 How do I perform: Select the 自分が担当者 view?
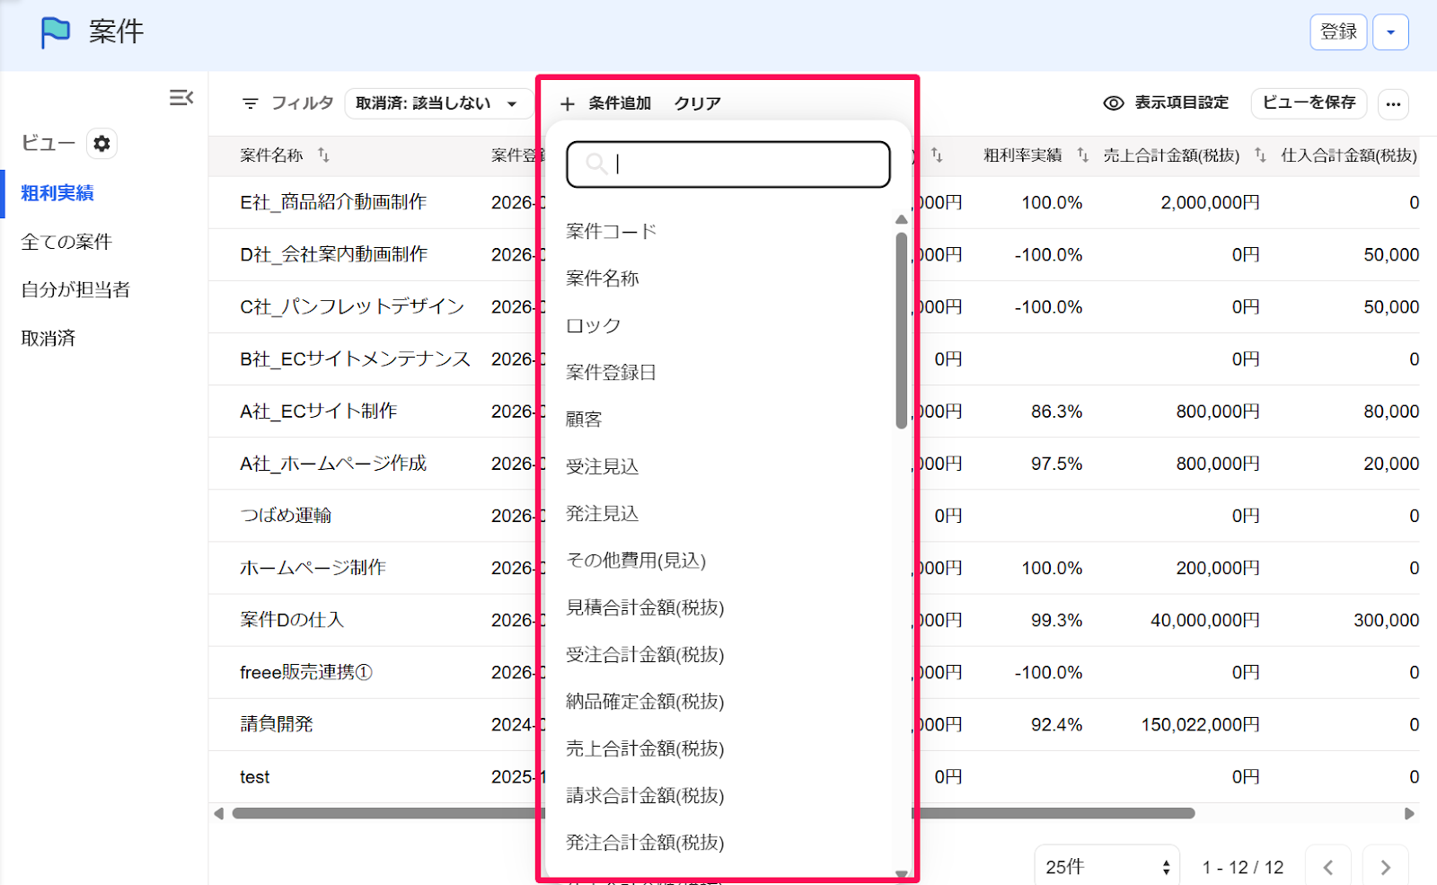point(75,289)
